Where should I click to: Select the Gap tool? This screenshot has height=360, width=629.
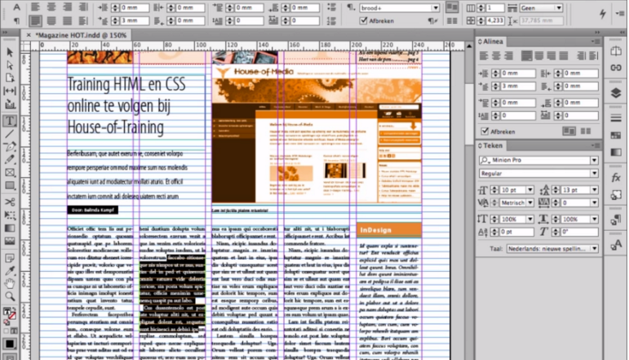(x=10, y=91)
